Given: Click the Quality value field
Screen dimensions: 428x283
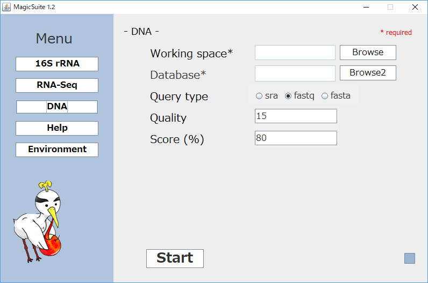Looking at the screenshot, I should (x=296, y=116).
